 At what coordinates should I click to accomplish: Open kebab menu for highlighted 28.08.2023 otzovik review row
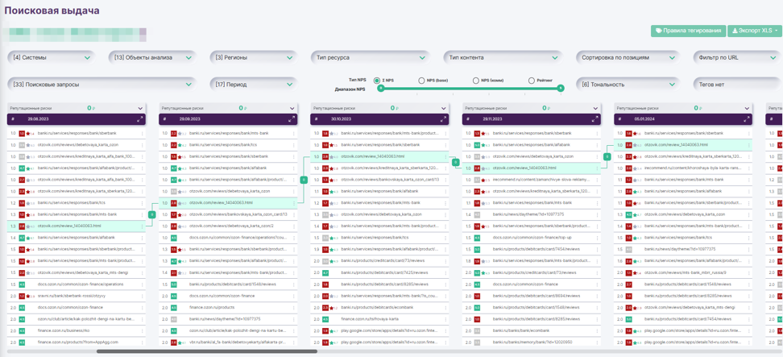[143, 226]
